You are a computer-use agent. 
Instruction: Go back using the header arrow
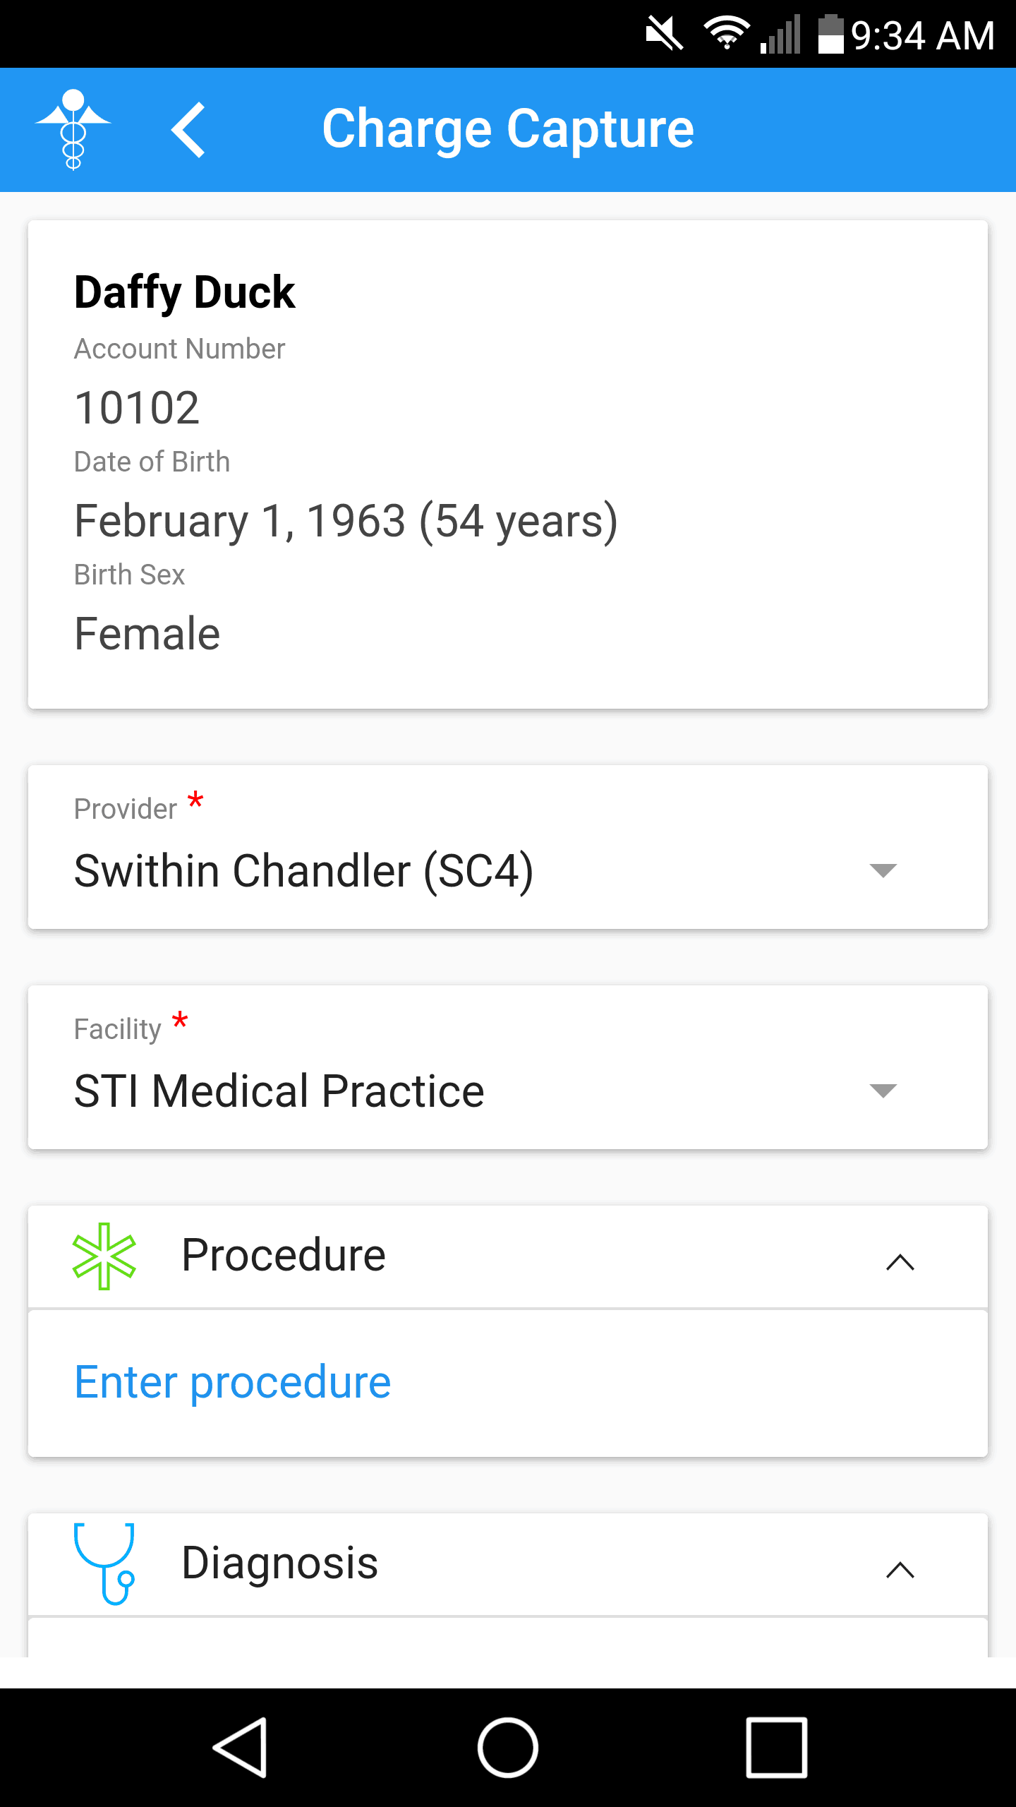click(189, 130)
